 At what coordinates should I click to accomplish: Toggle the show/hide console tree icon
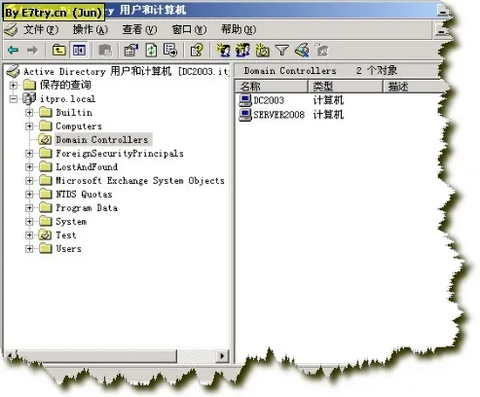point(79,51)
